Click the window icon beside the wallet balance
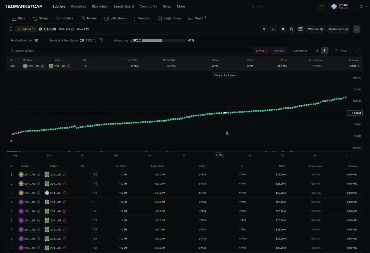The height and width of the screenshot is (253, 370). (x=361, y=6)
